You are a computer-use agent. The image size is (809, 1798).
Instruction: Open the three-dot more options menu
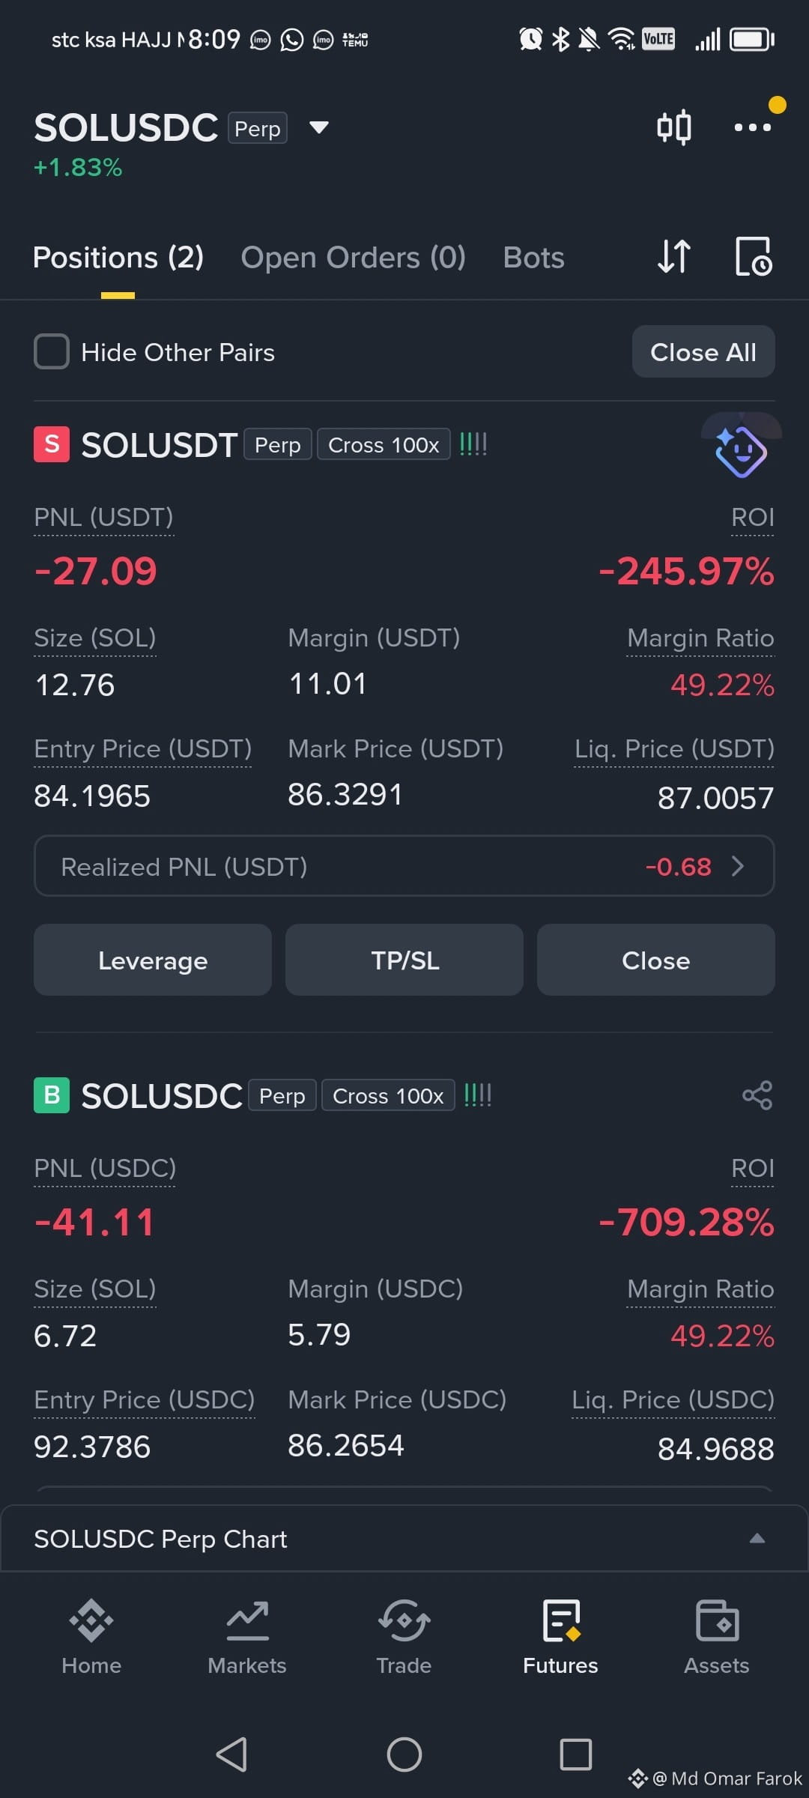click(x=752, y=127)
